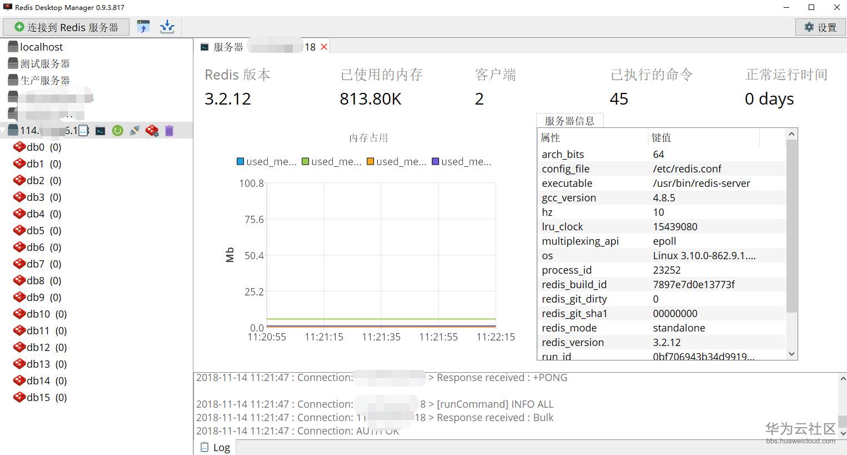The width and height of the screenshot is (847, 455).
Task: Collapse the 114 connection tree node
Action: (x=3, y=131)
